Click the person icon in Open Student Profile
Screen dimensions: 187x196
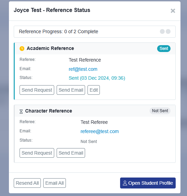click(x=125, y=183)
